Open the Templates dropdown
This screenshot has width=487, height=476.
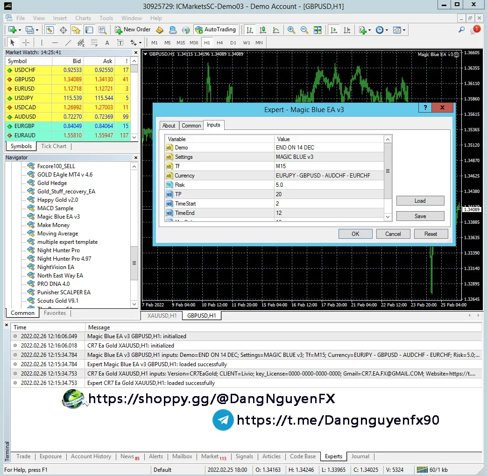click(399, 30)
